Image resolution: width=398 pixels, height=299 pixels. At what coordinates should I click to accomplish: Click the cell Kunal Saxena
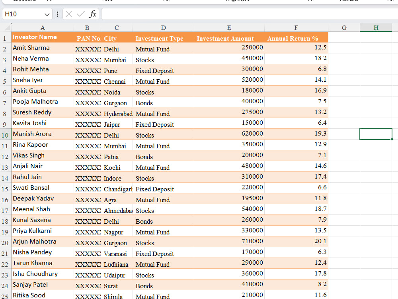tap(43, 220)
